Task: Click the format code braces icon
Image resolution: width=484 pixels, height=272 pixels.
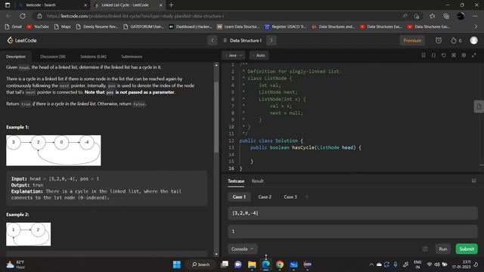Action: [433, 55]
